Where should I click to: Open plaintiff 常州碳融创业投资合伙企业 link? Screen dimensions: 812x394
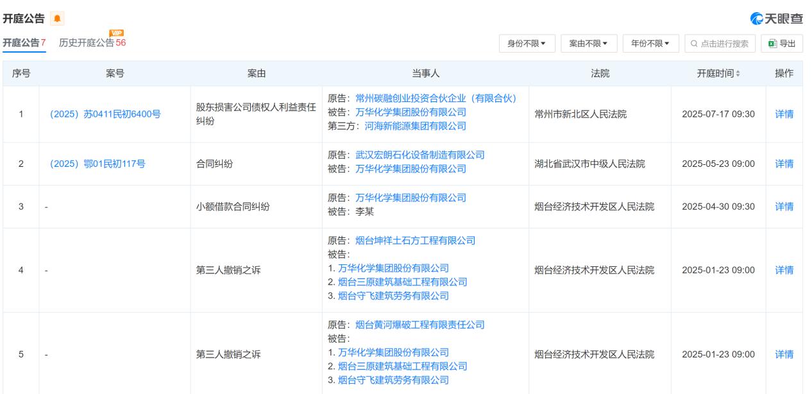coord(436,98)
